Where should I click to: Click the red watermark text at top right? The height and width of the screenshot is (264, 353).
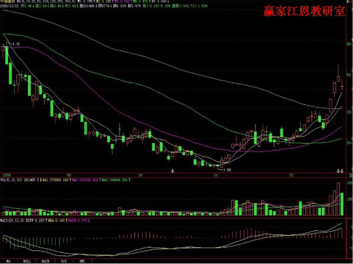304,11
